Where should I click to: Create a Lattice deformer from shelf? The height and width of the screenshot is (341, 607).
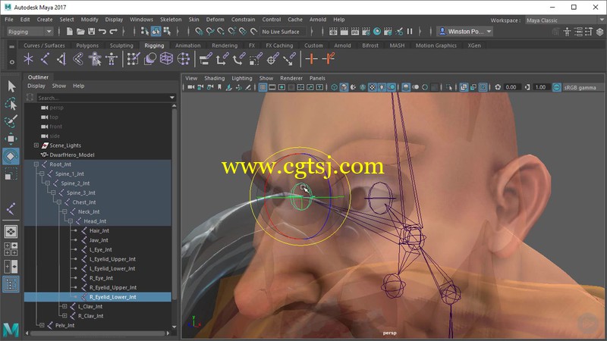coord(166,59)
